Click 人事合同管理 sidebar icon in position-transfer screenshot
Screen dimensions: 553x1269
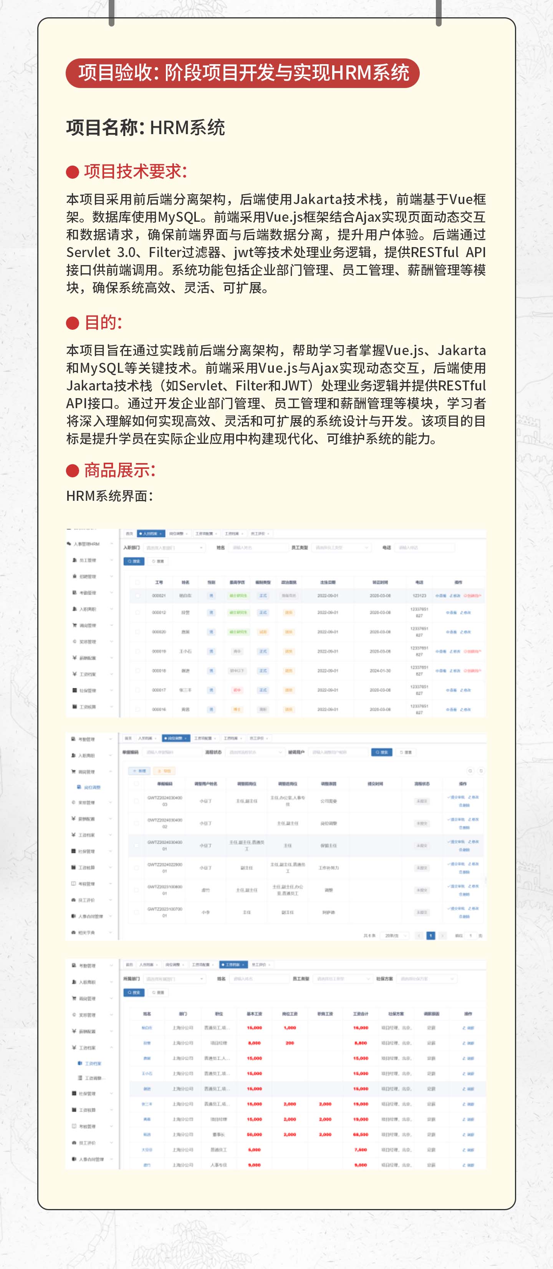[73, 916]
